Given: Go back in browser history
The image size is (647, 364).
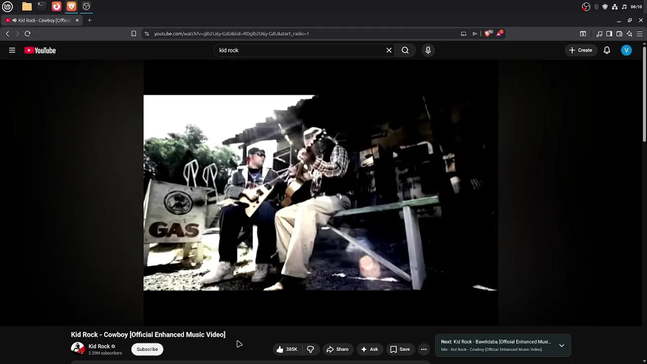Looking at the screenshot, I should (x=8, y=33).
